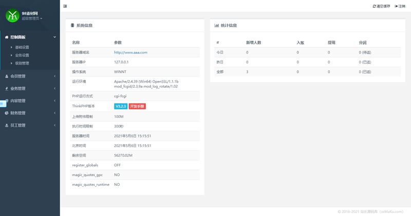The width and height of the screenshot is (411, 216).
Task: Click the user icon beside 会员管理
Action: point(6,76)
